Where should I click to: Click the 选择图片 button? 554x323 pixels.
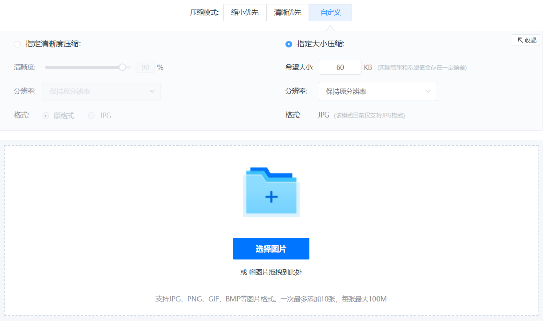pos(271,249)
